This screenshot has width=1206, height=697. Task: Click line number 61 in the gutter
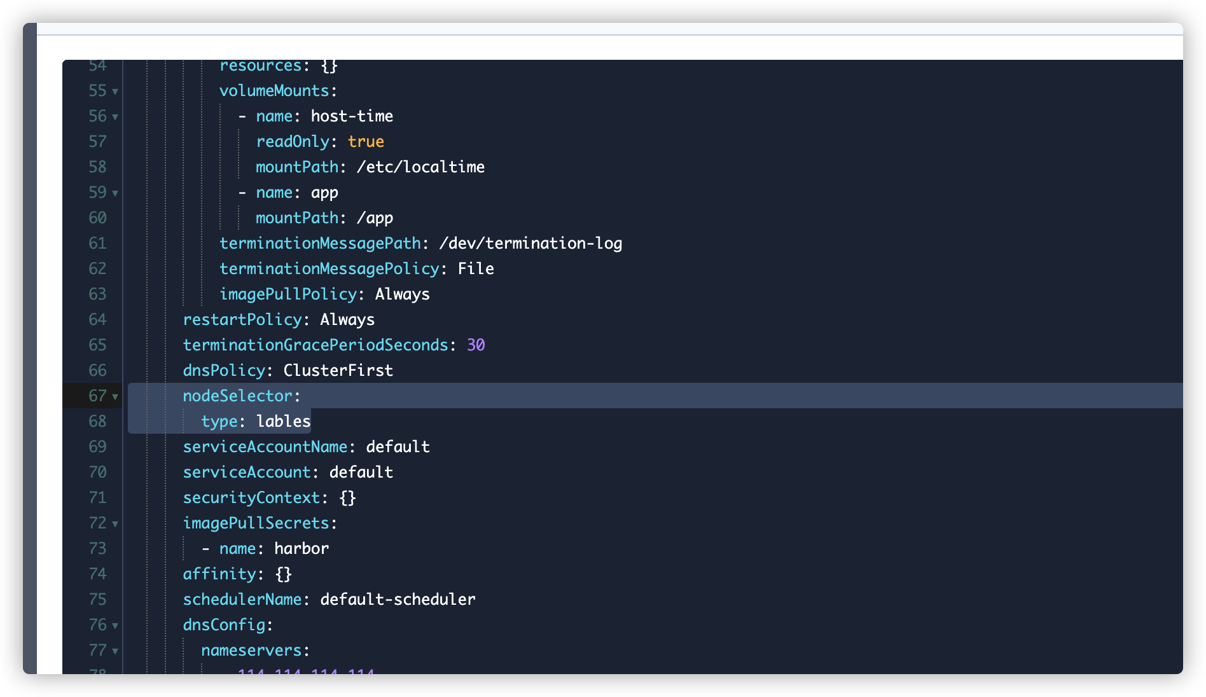click(x=97, y=244)
